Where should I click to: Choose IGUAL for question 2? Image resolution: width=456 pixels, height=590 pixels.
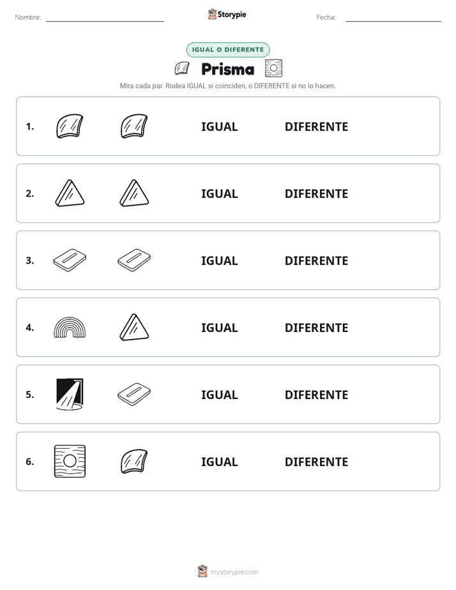(x=219, y=193)
